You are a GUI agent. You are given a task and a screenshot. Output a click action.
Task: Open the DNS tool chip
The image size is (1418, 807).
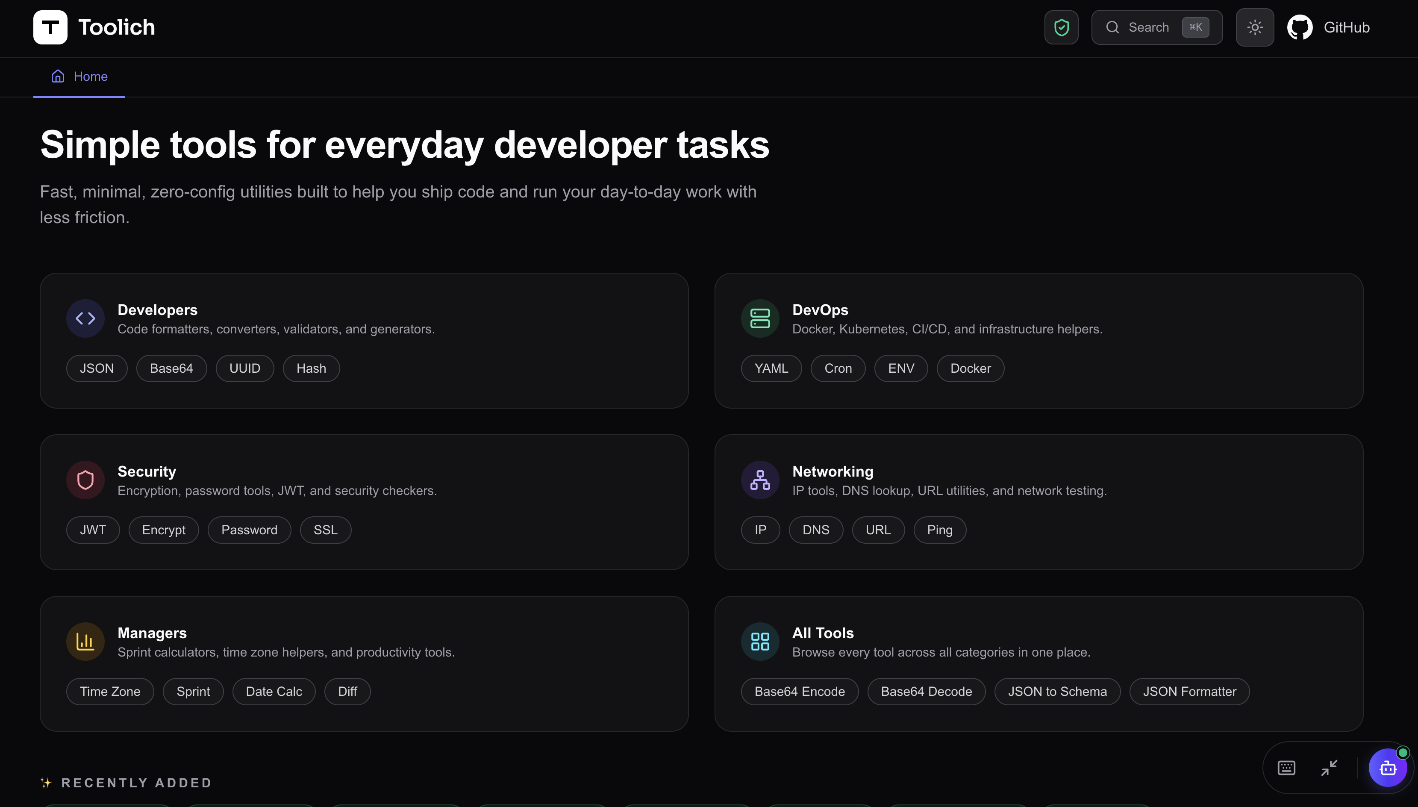tap(816, 530)
